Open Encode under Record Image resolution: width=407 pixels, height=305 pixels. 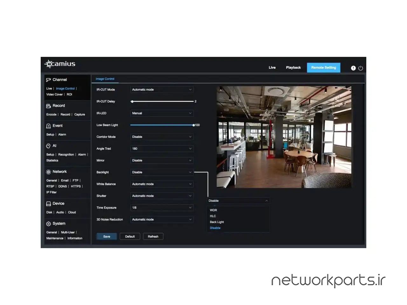[51, 115]
